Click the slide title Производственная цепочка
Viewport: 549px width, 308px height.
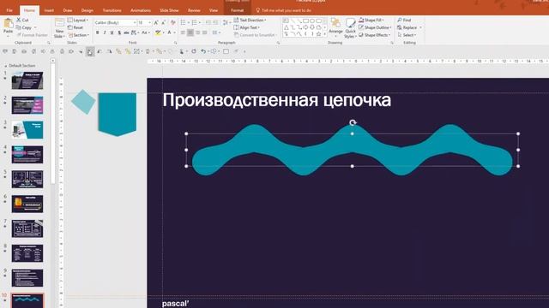tap(276, 101)
